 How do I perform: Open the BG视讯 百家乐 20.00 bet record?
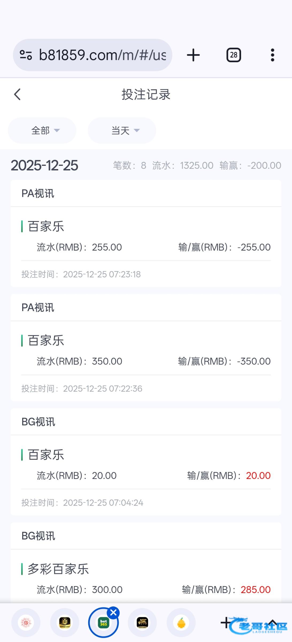tap(146, 469)
